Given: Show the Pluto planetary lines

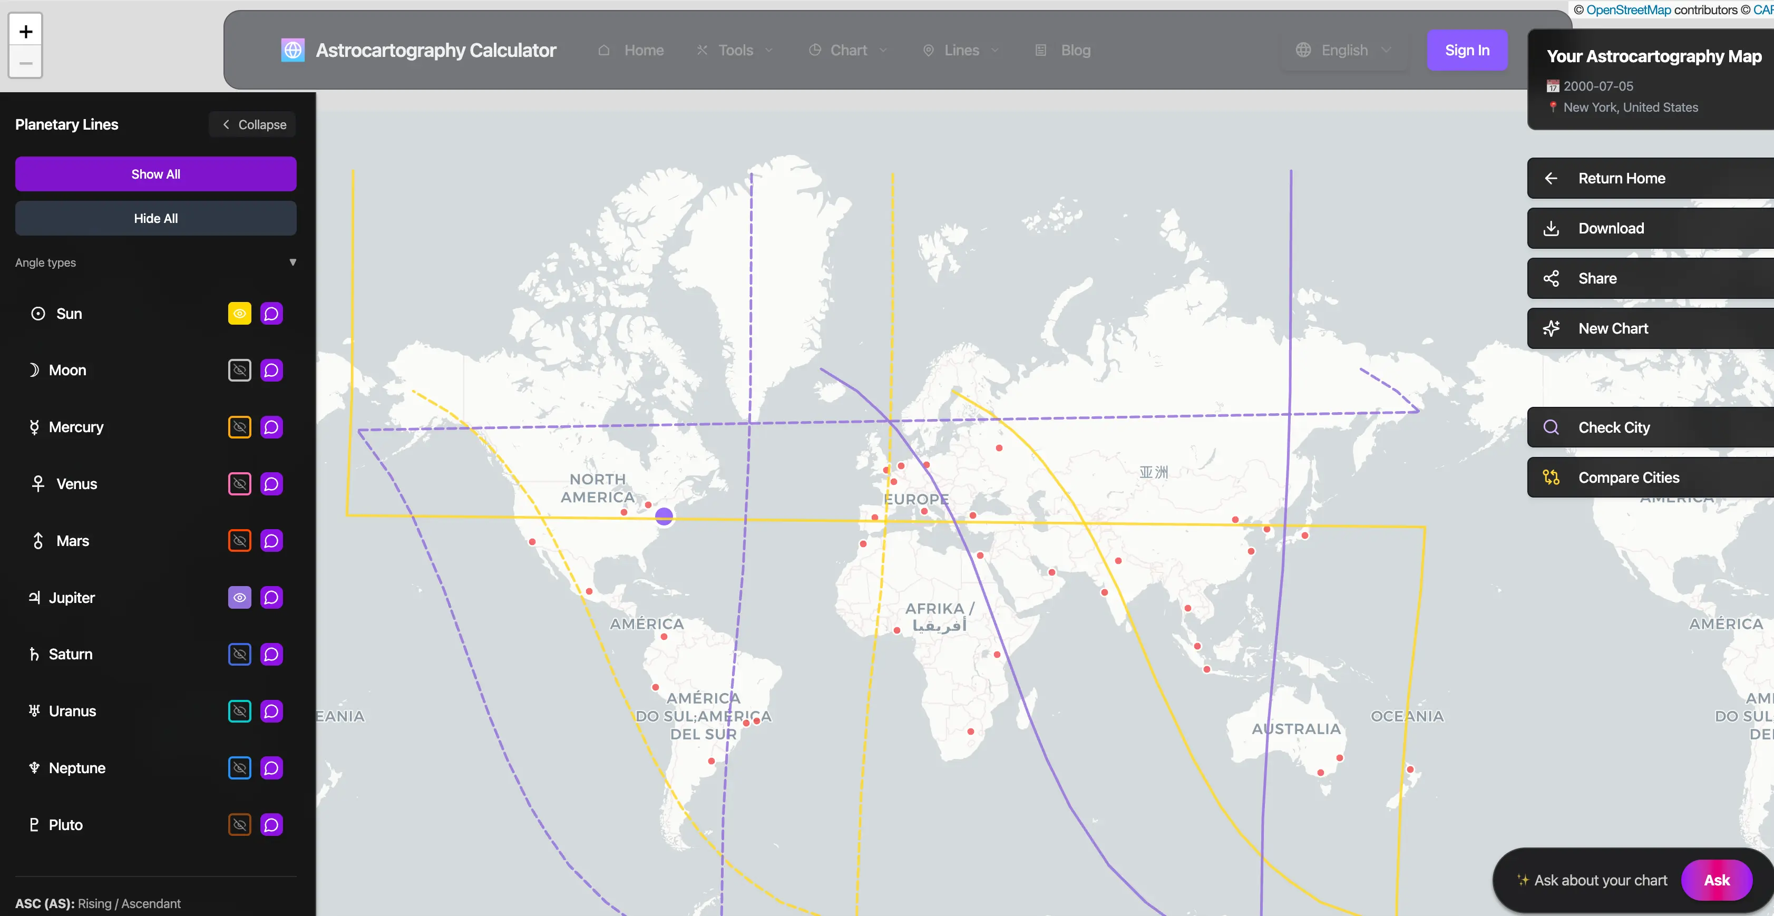Looking at the screenshot, I should click(240, 825).
